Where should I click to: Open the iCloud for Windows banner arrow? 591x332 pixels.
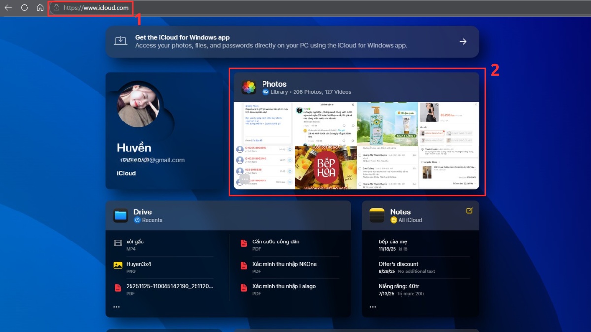tap(463, 42)
